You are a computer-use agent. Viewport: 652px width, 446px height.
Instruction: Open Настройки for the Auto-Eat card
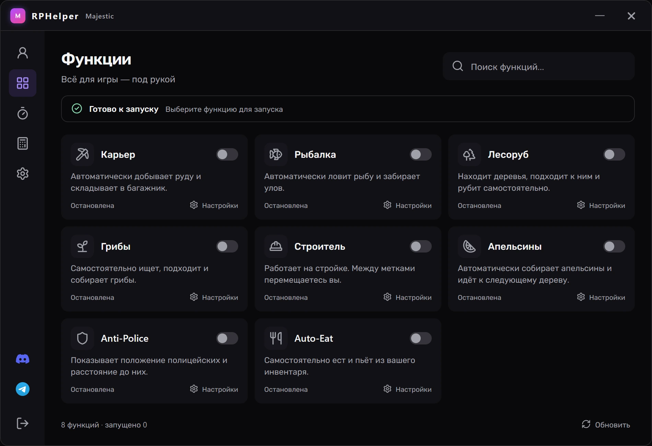407,389
